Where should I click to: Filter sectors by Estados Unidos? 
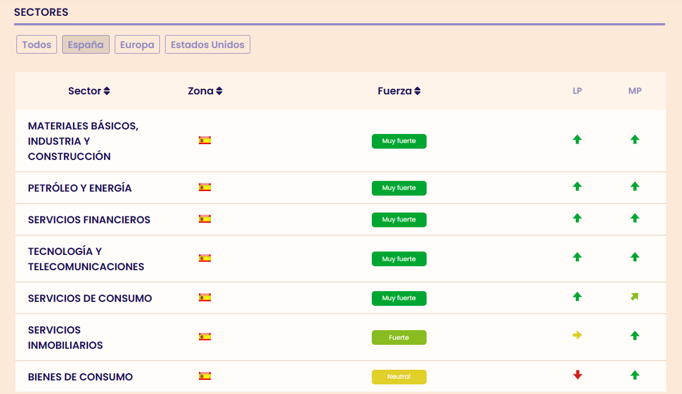coord(207,45)
